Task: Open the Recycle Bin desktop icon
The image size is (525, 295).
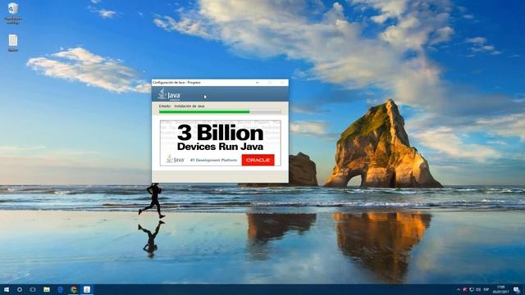Action: [13, 13]
